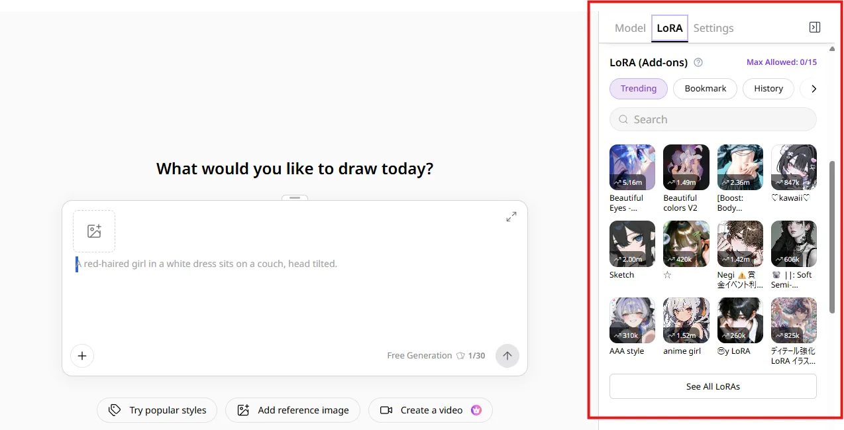Click the prompt box collapse handle
The image size is (844, 430).
(x=295, y=197)
